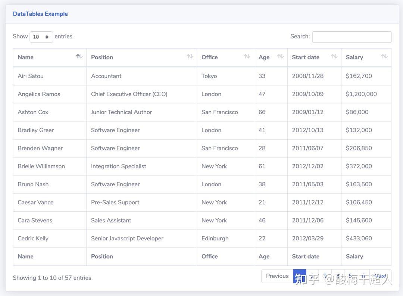
Task: Click the Edinburgh office cell
Action: (x=215, y=239)
